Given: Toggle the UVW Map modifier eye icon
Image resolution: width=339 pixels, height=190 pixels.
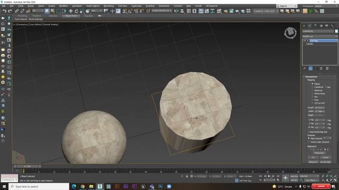Looking at the screenshot, I should [x=305, y=41].
